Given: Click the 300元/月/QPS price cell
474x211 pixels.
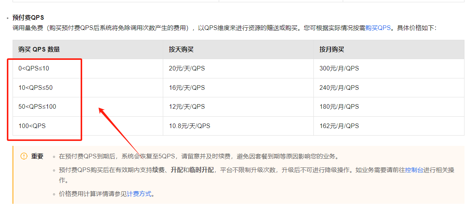Looking at the screenshot, I should pos(389,69).
